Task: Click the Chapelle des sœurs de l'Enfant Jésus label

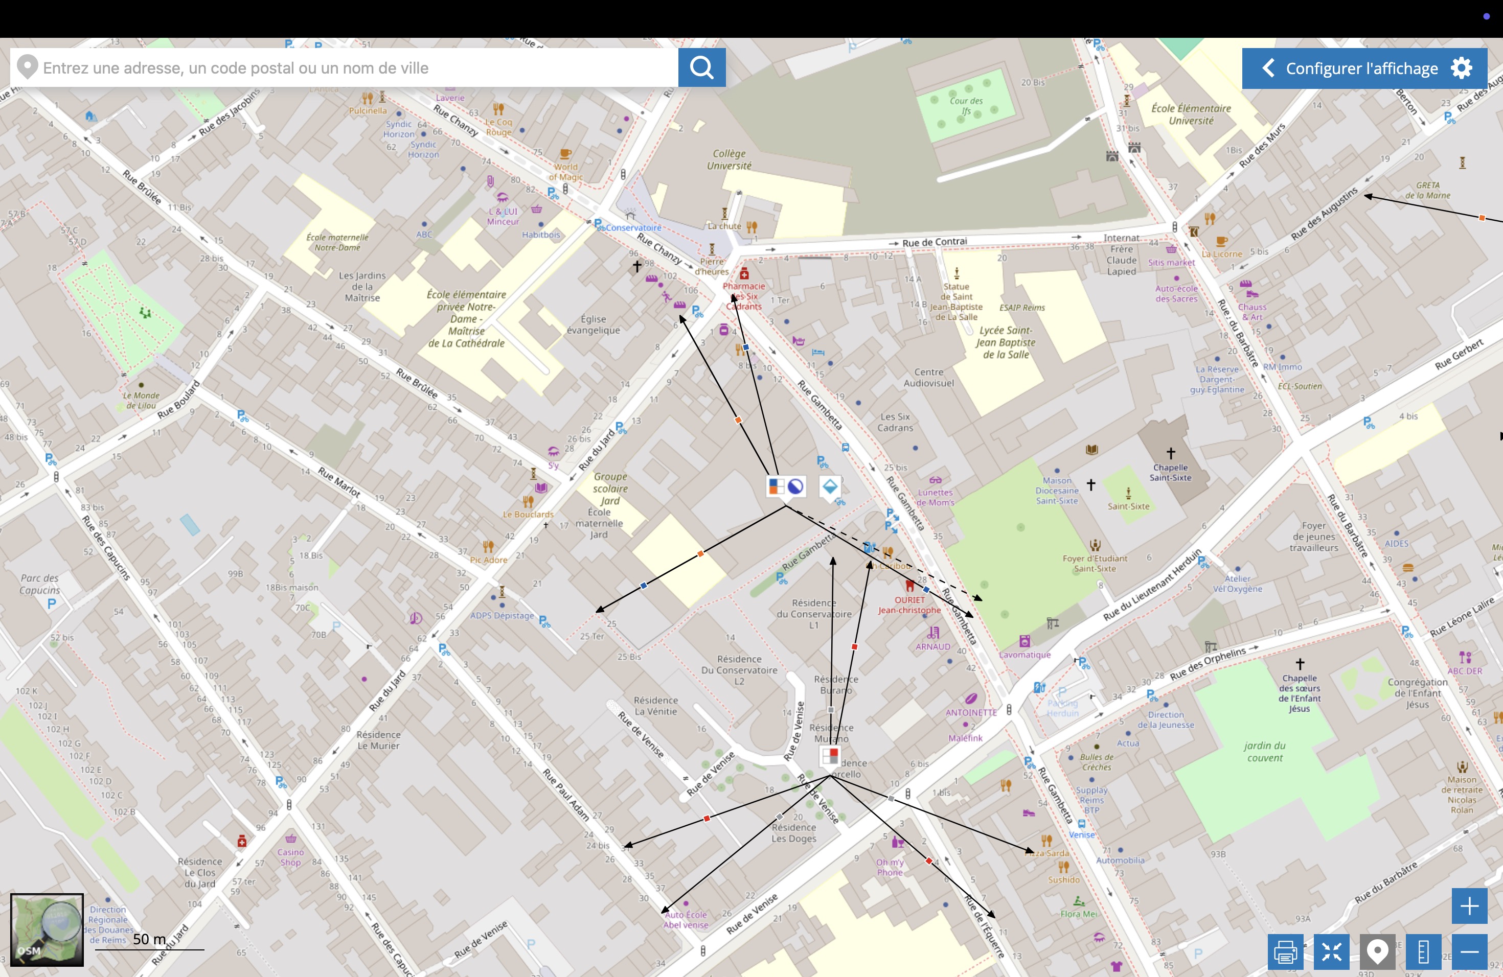Action: tap(1299, 693)
